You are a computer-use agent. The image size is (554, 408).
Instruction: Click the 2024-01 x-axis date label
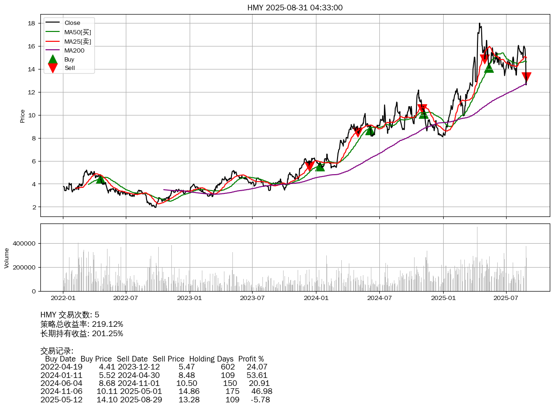[x=316, y=298]
